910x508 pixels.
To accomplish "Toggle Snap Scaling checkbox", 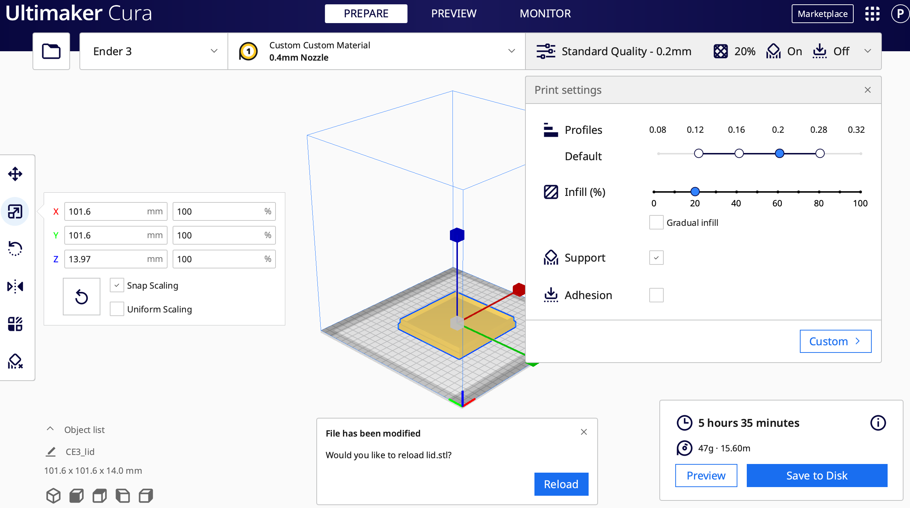I will click(117, 285).
